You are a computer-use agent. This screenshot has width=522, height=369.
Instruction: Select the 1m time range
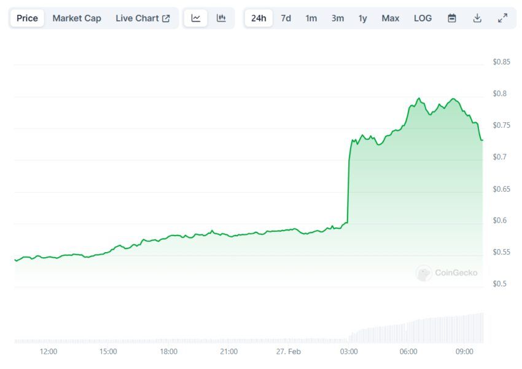click(311, 18)
